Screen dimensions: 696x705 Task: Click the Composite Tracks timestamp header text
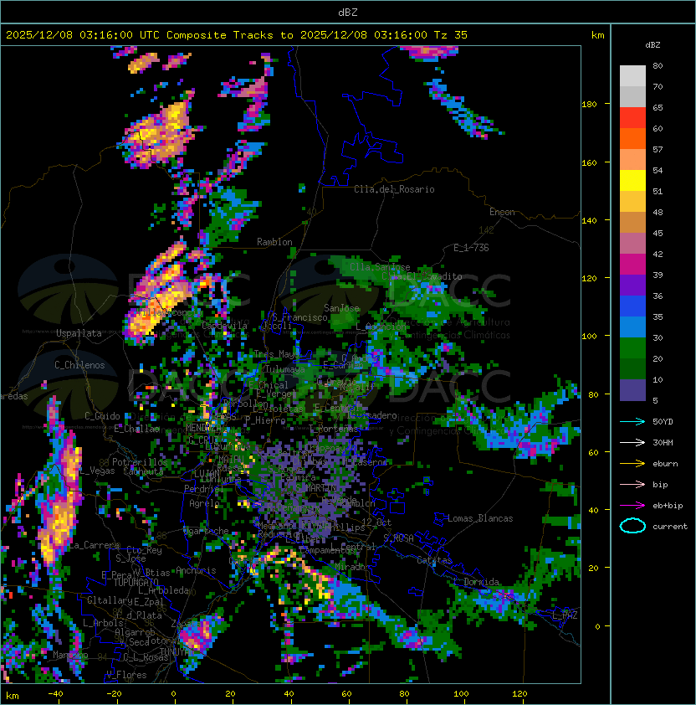237,35
